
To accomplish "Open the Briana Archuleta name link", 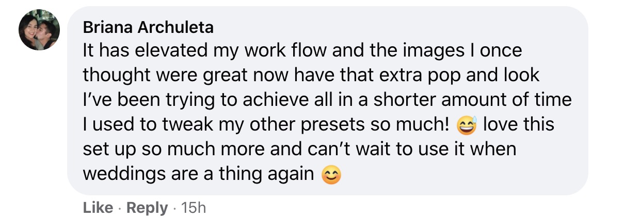I will (148, 28).
